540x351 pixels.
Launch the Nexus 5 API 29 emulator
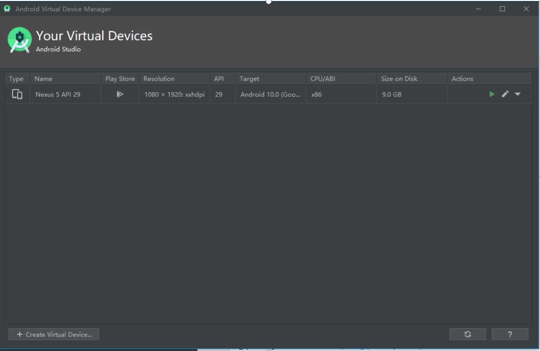point(492,94)
